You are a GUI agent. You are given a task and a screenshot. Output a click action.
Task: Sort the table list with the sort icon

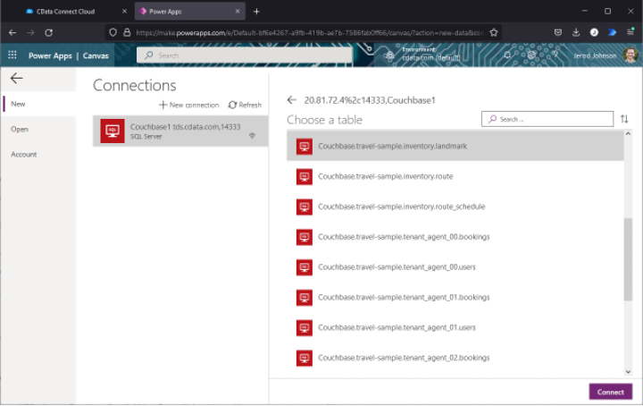(624, 119)
